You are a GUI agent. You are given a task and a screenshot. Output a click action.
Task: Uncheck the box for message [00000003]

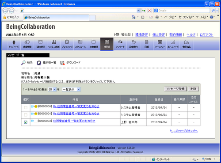click(26, 122)
